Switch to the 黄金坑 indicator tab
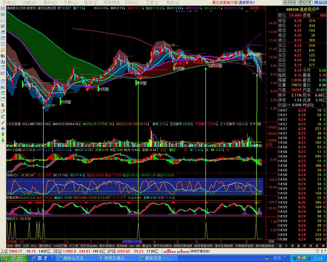The width and height of the screenshot is (327, 262). coord(147,246)
